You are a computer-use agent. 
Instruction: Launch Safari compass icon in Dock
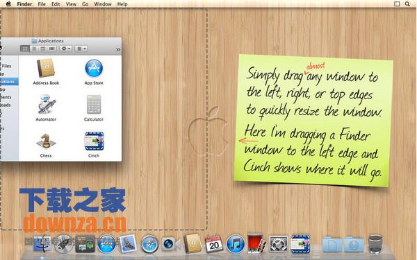tap(149, 244)
